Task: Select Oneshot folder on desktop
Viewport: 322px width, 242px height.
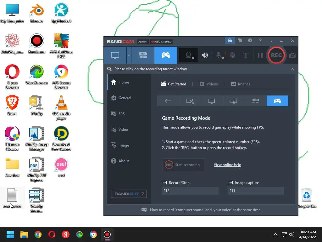Action: 12,167
